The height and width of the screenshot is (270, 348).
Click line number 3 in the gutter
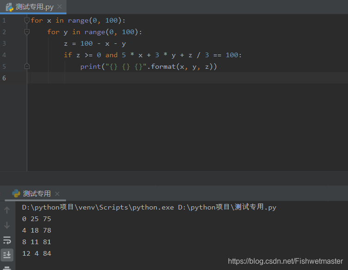click(x=4, y=43)
